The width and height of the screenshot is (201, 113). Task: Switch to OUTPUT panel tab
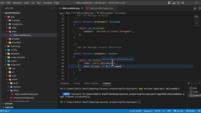pyautogui.click(x=77, y=83)
